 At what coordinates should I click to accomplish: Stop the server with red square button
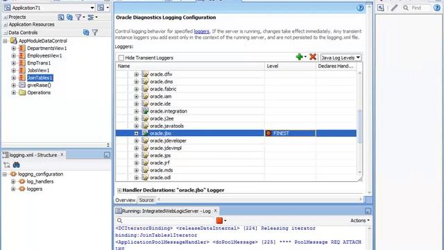[x=219, y=221]
